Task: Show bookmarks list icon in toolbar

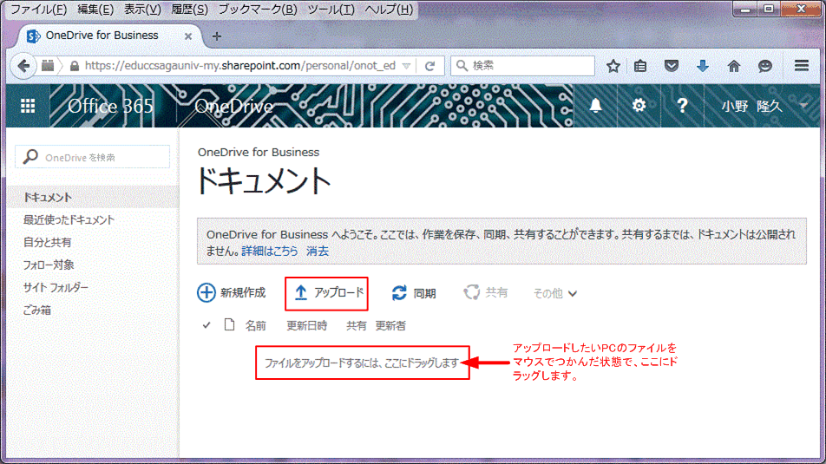Action: [640, 66]
